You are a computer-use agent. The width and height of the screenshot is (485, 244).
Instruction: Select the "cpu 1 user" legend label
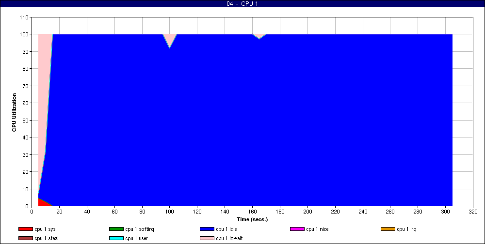[136, 239]
